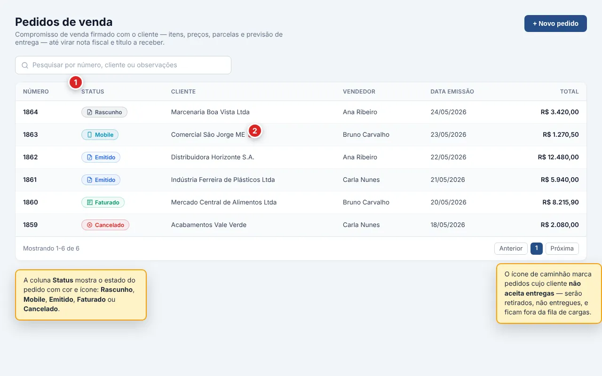The height and width of the screenshot is (376, 602).
Task: Click client Distribuidora Horizonte S.A.
Action: (213, 157)
